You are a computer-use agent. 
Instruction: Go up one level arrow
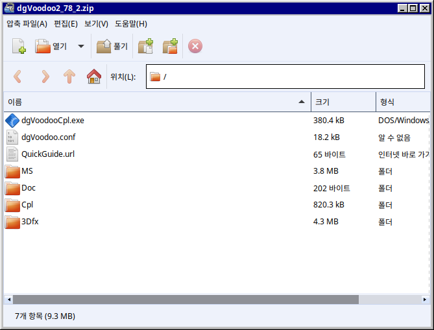coord(69,77)
